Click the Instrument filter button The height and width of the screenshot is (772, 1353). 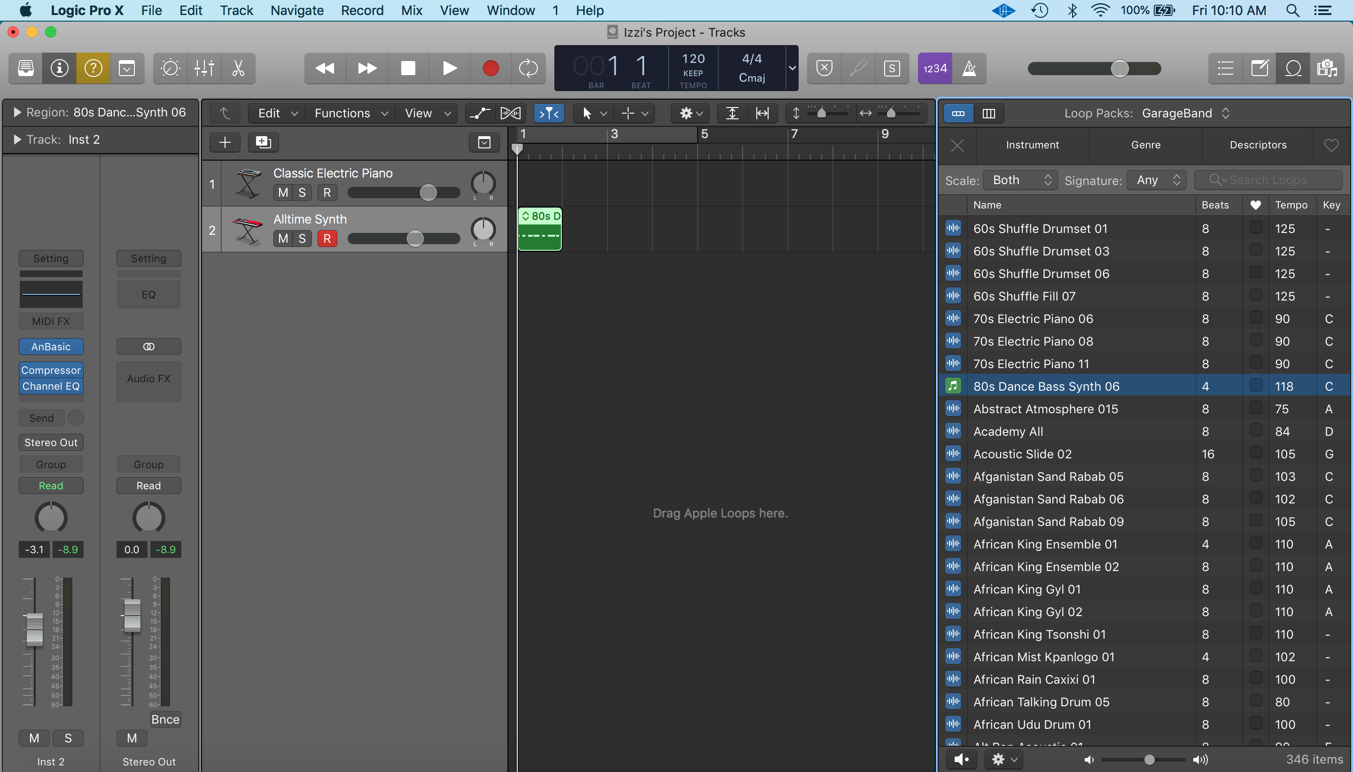tap(1032, 145)
